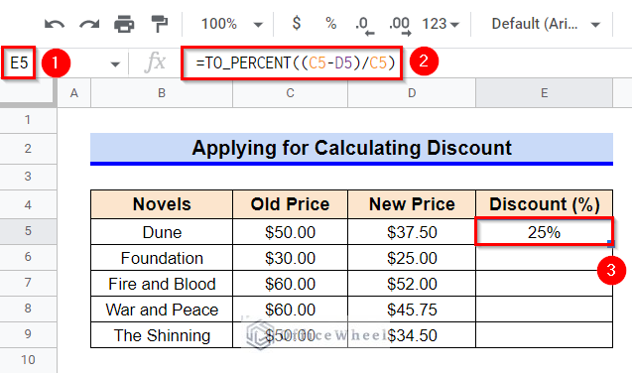This screenshot has height=373, width=632.
Task: Click the select-all corner box
Action: tap(27, 93)
